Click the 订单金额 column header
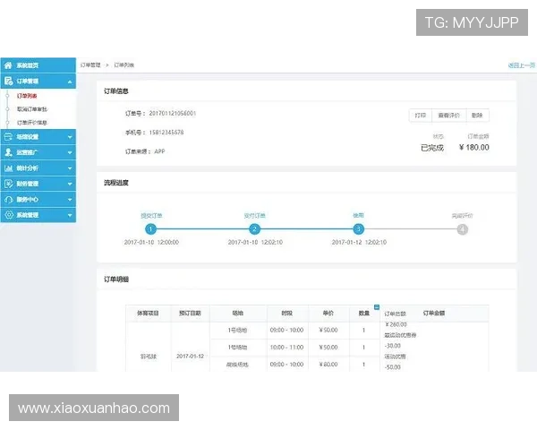 pyautogui.click(x=434, y=313)
